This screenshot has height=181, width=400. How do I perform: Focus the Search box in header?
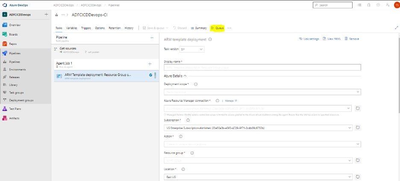(332, 5)
